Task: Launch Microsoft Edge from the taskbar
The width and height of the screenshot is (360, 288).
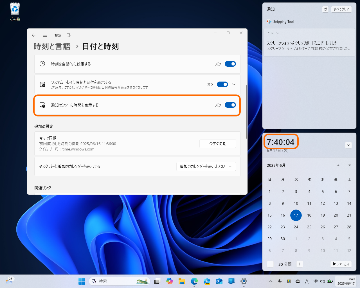Action: point(194,281)
